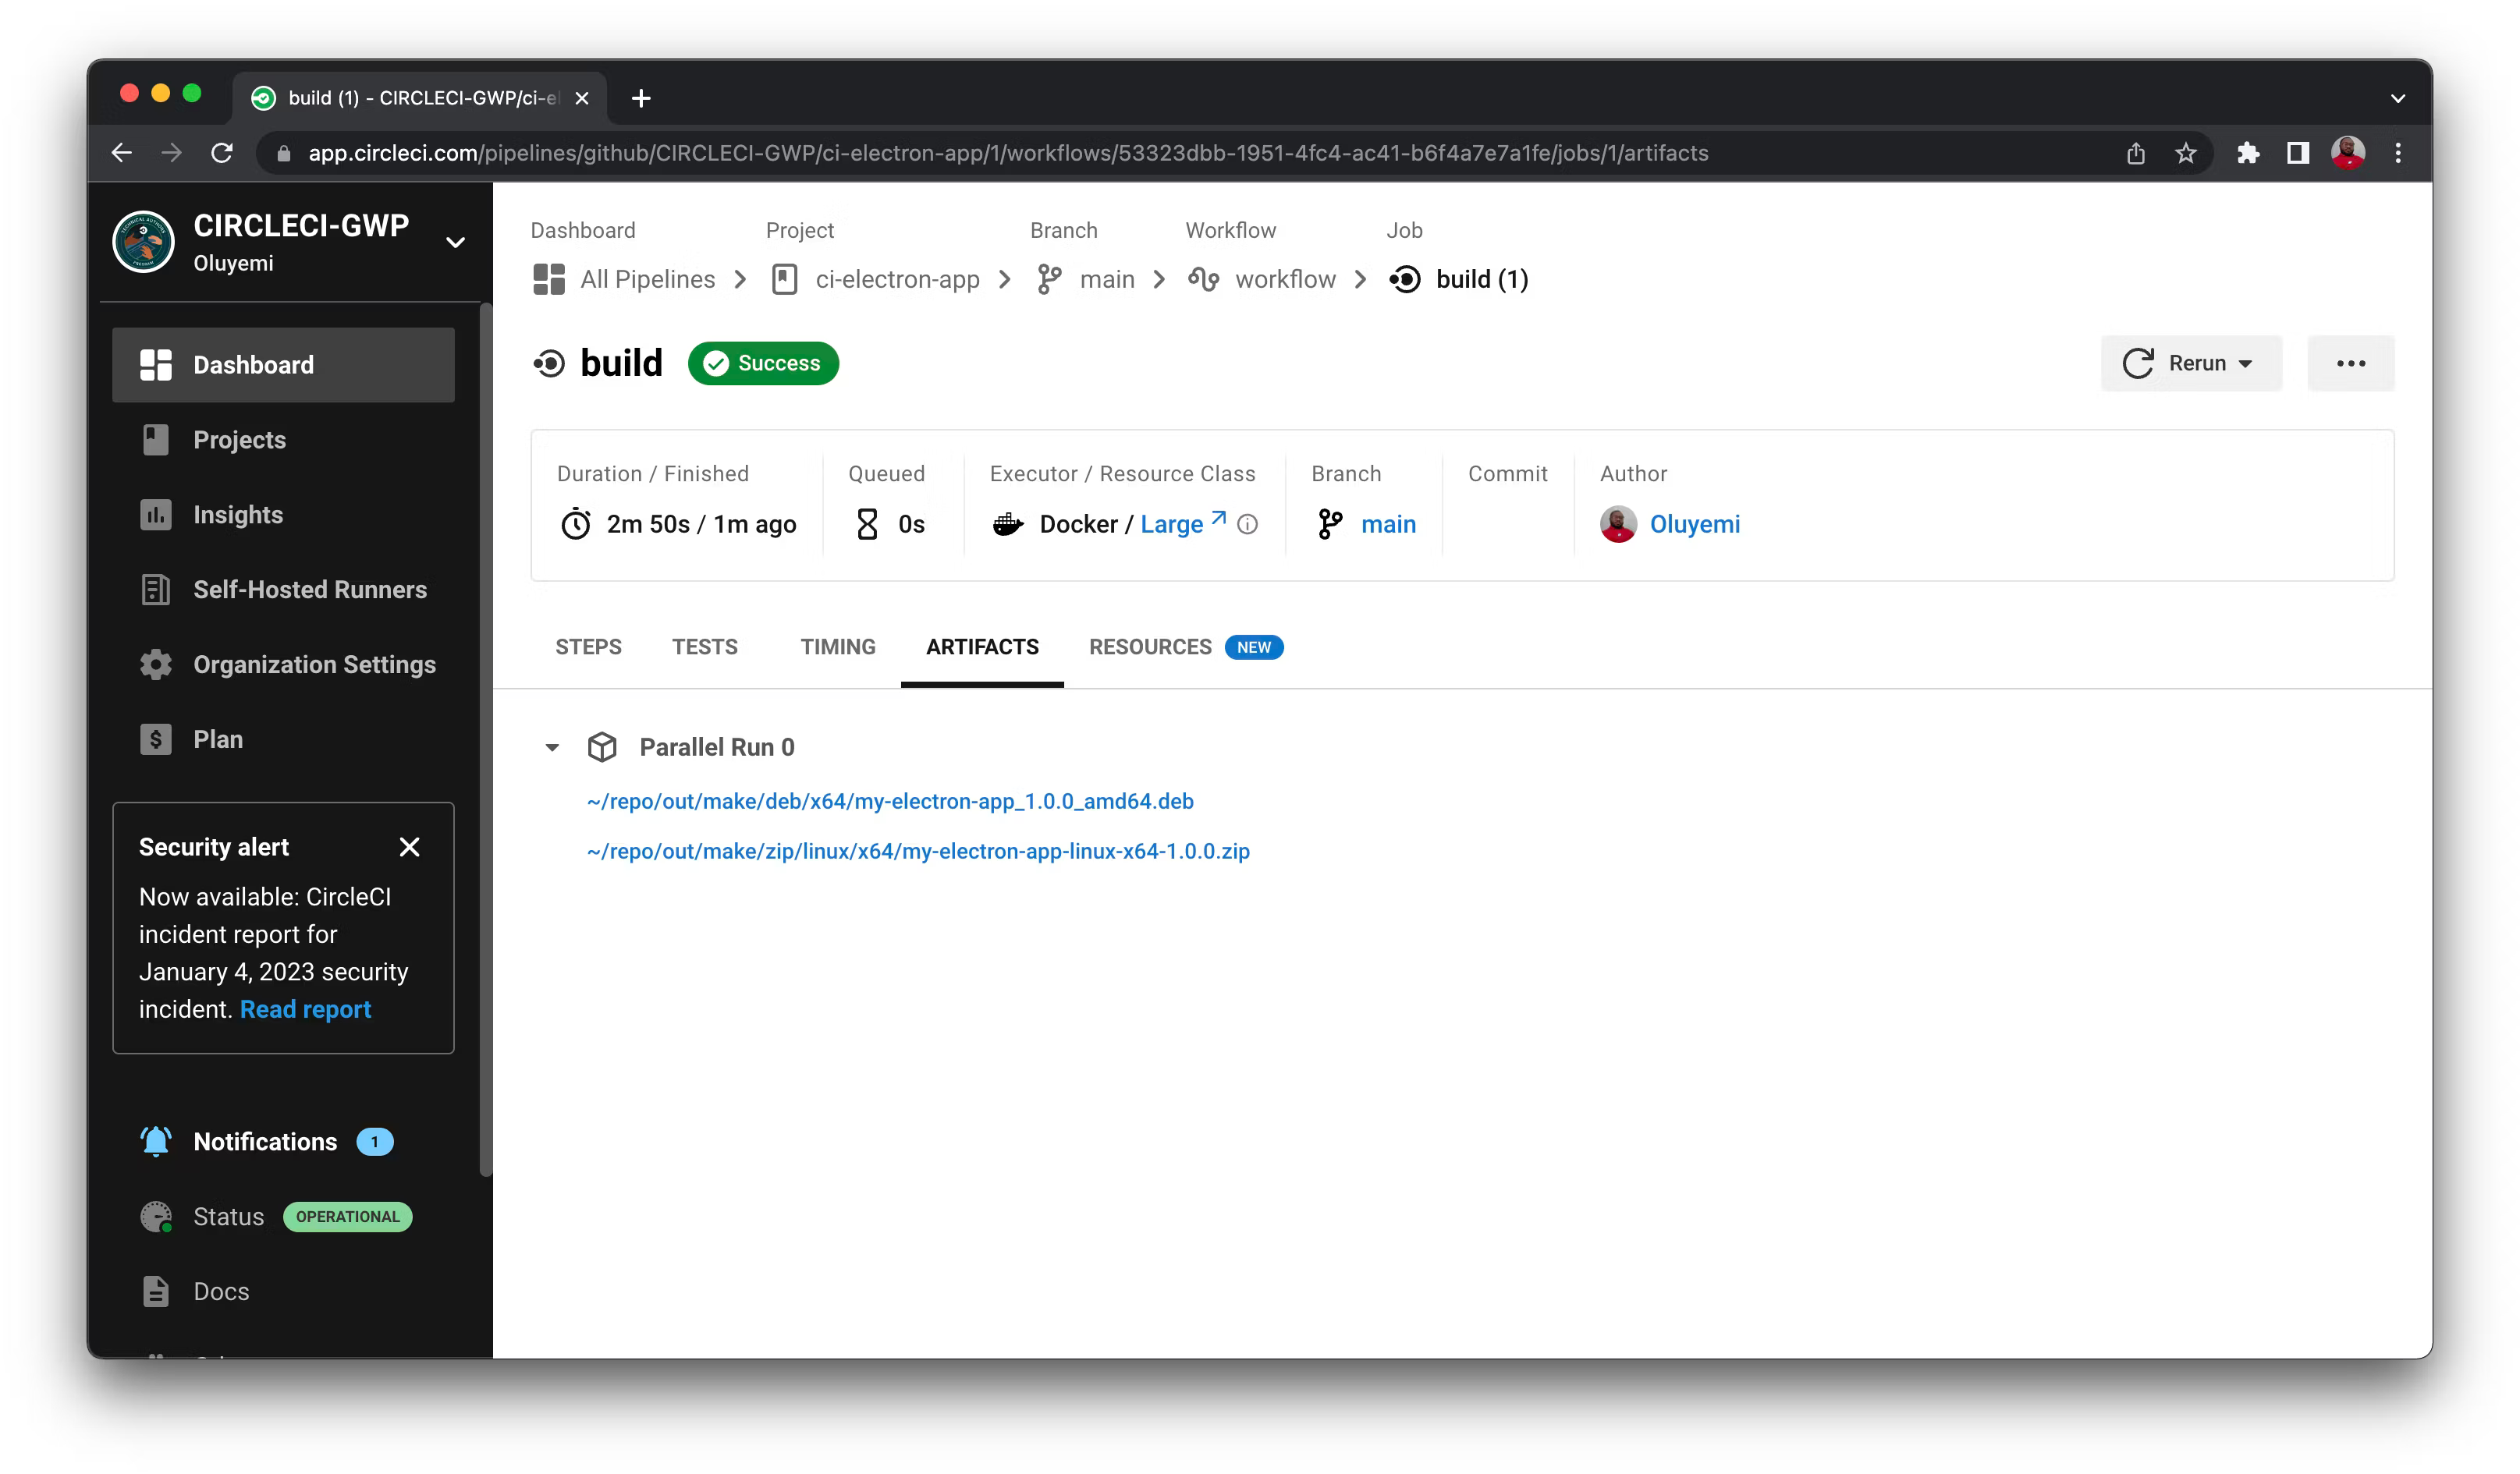
Task: Click the Rerun button
Action: click(x=2190, y=362)
